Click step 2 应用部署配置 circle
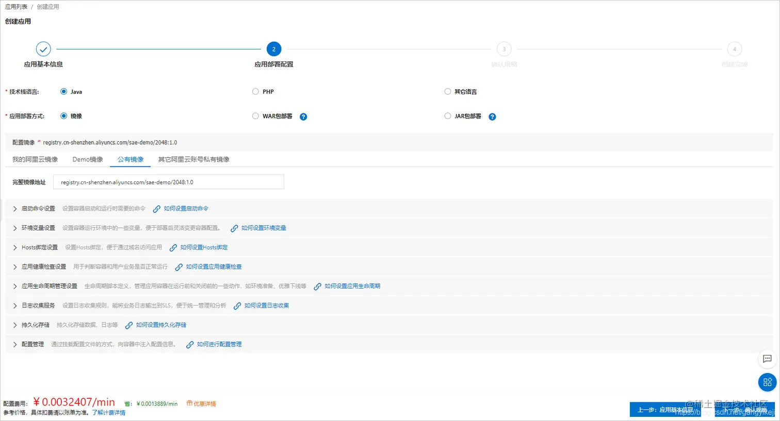780x421 pixels. coord(274,49)
